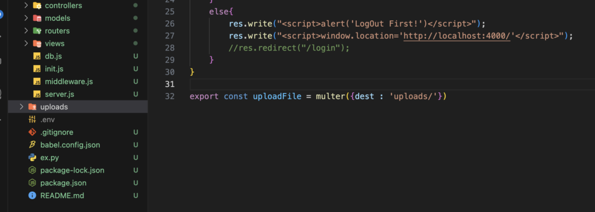Viewport: 595px width, 212px height.
Task: Open the README.md file
Action: pyautogui.click(x=62, y=196)
